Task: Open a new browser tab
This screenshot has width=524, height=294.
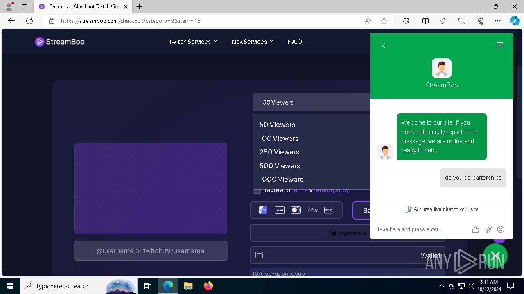Action: [x=140, y=7]
